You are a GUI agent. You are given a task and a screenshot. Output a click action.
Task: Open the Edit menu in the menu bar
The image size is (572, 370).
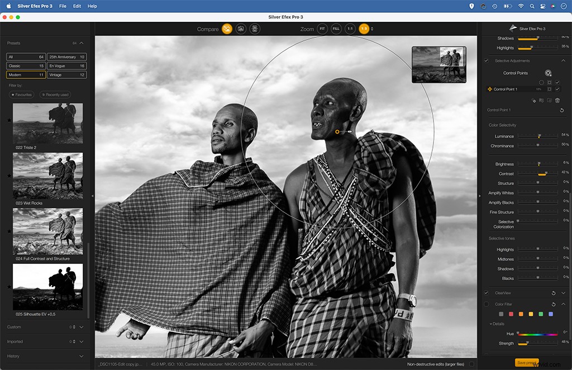[77, 6]
